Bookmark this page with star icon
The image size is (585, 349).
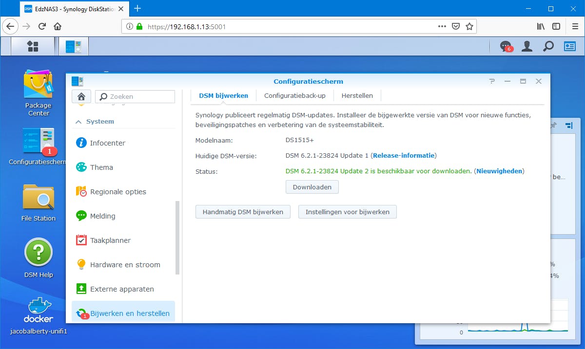[469, 27]
